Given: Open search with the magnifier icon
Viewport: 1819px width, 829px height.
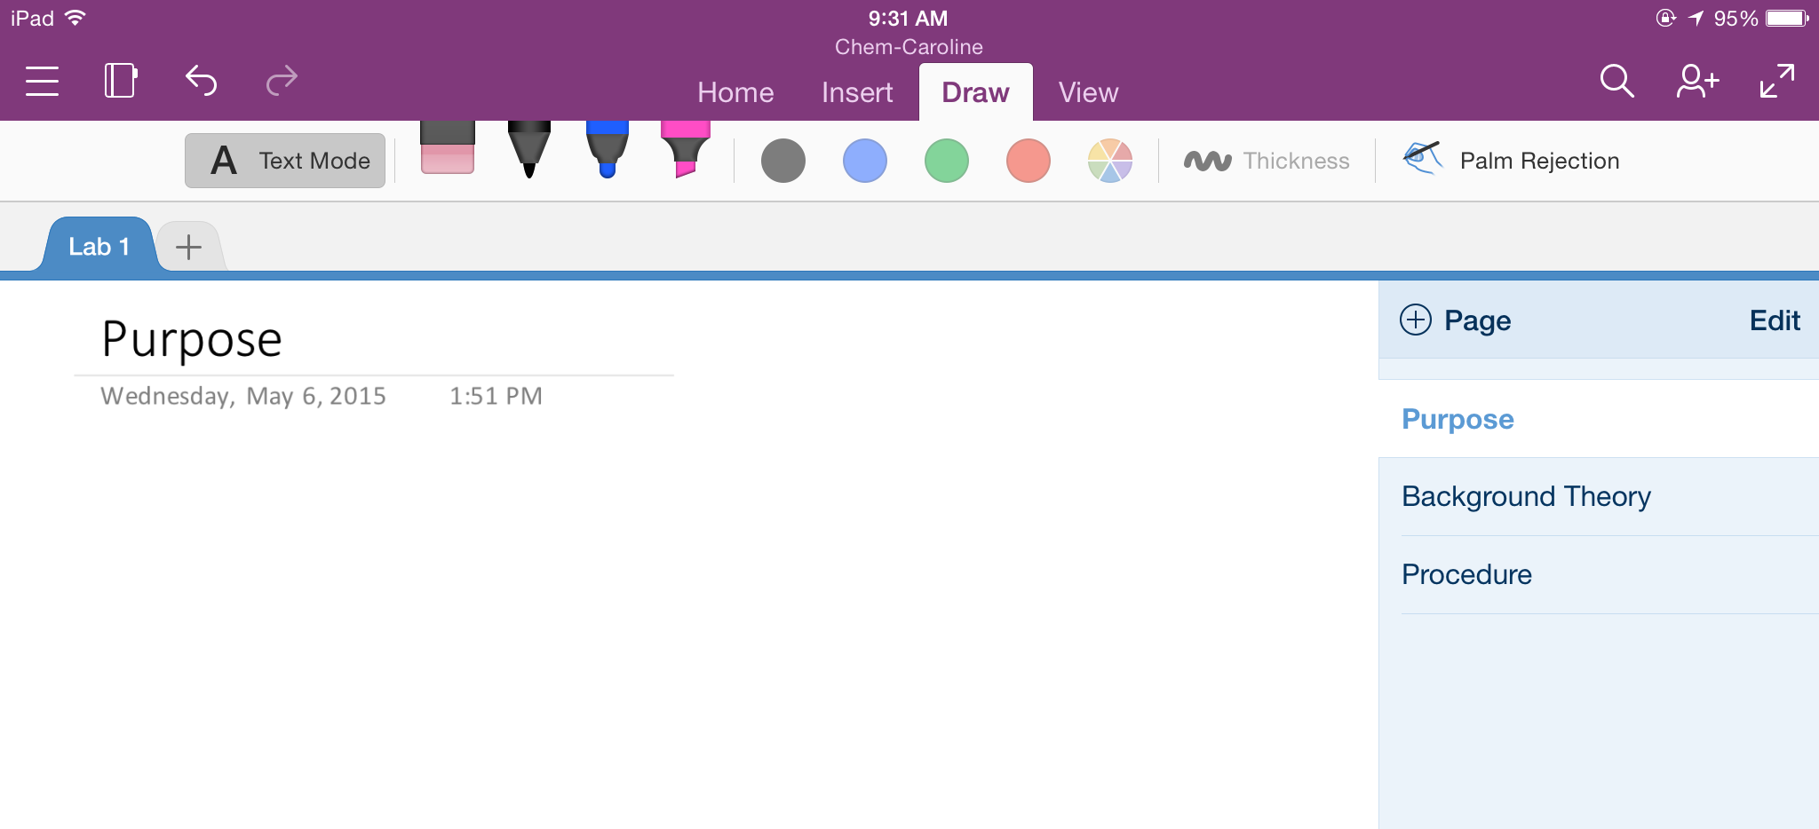Looking at the screenshot, I should [x=1616, y=81].
